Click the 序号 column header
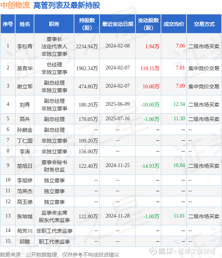Screen dimensions: 222x258 point(8,24)
